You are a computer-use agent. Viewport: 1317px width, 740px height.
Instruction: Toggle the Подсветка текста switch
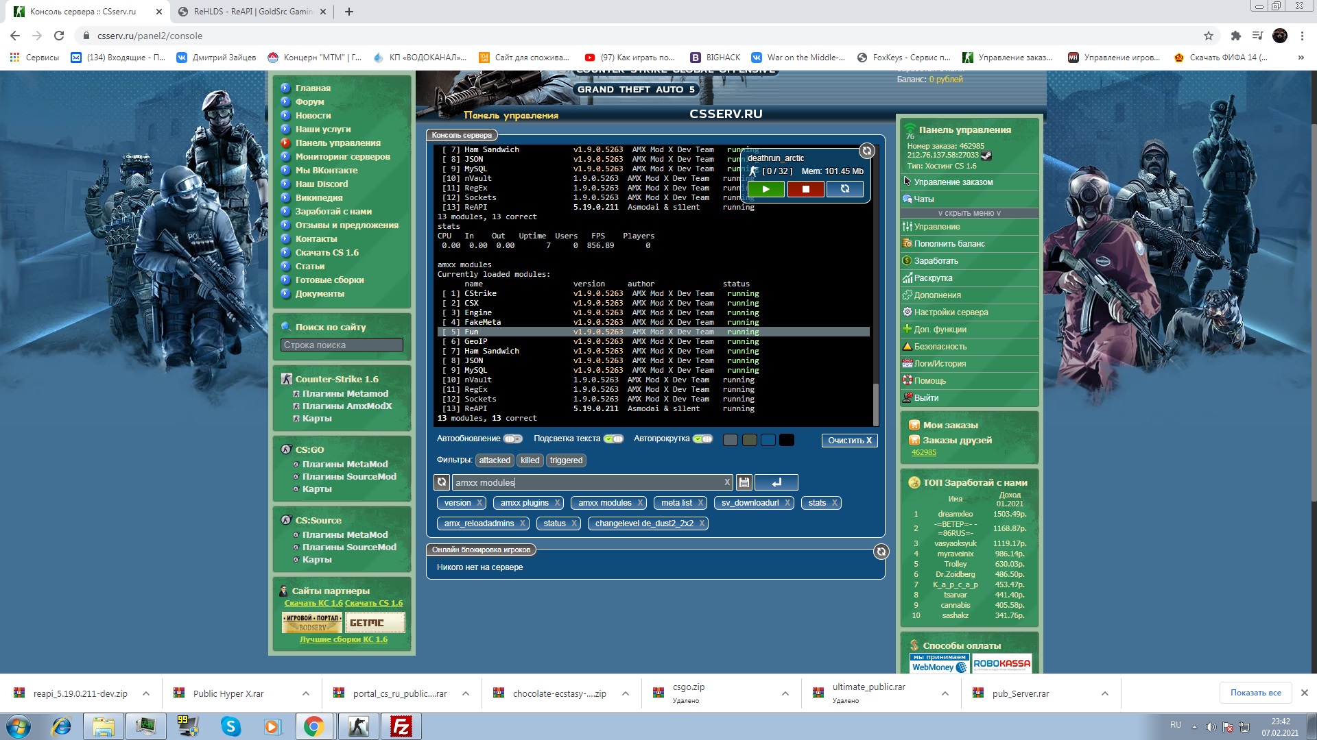[613, 439]
